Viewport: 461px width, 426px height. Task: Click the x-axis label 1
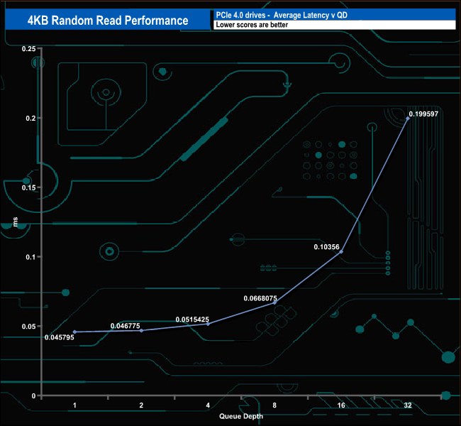pyautogui.click(x=74, y=405)
